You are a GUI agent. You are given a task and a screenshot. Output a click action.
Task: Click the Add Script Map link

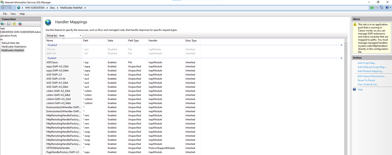[367, 63]
